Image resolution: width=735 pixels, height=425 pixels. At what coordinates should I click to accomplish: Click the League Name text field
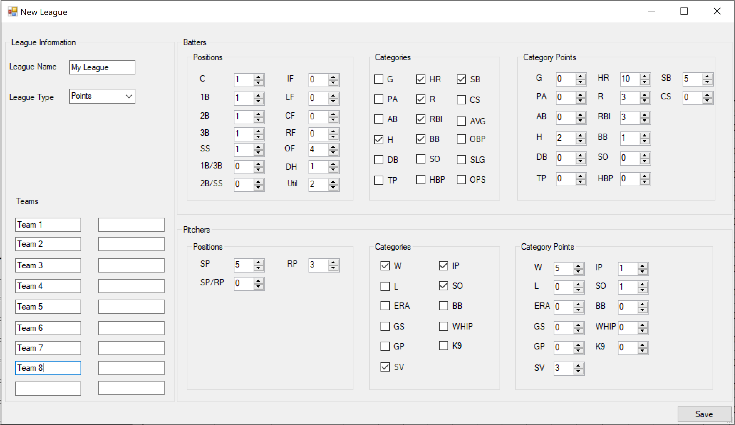[102, 67]
